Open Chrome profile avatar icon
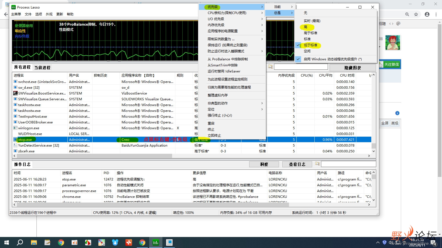This screenshot has width=442, height=248. point(427,14)
